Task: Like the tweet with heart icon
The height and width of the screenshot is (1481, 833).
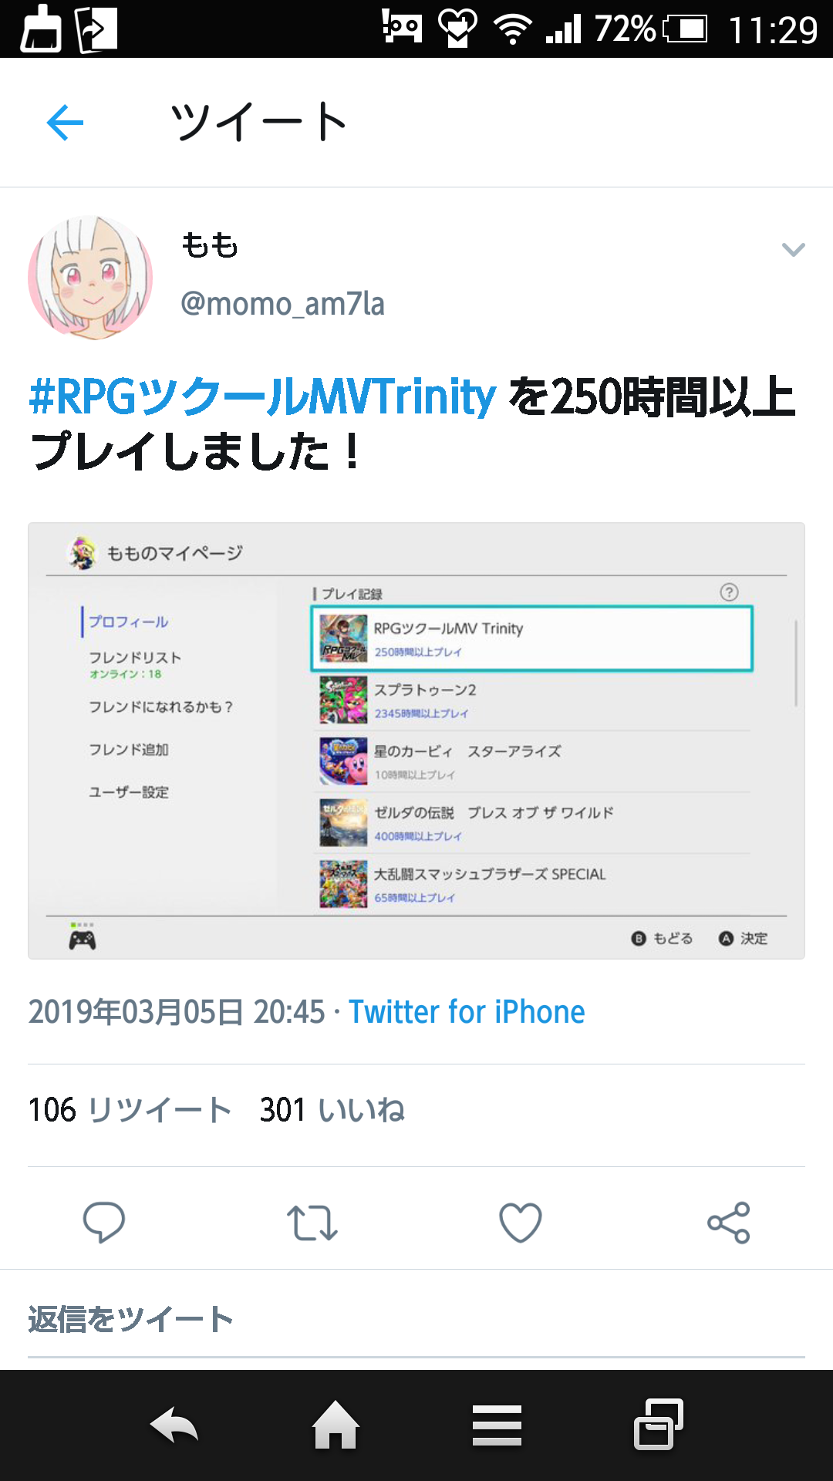Action: [521, 1223]
